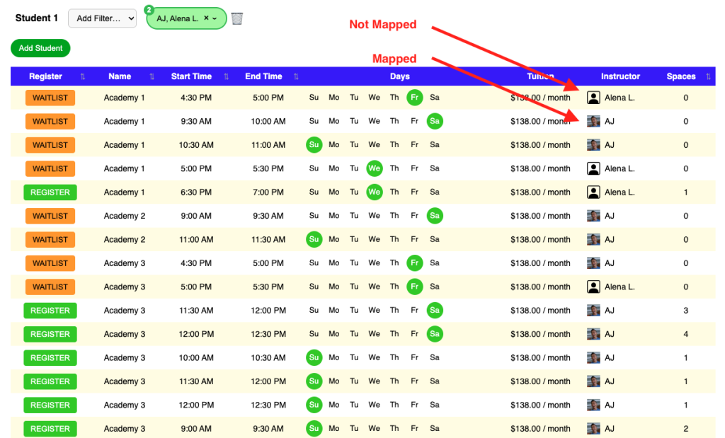Click Alena L.'s placeholder avatar in first row

[x=593, y=98]
